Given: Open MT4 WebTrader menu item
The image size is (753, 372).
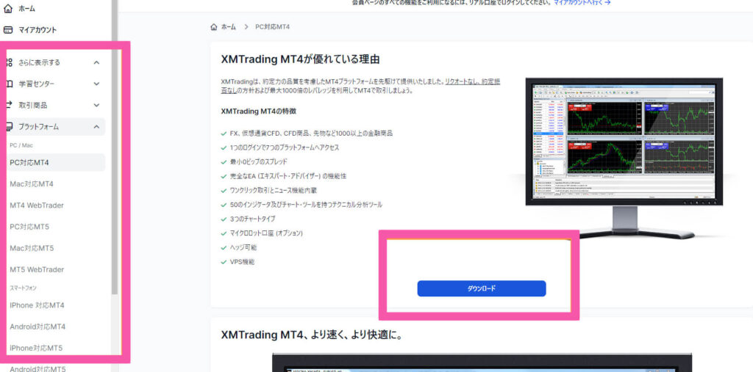Looking at the screenshot, I should click(35, 205).
